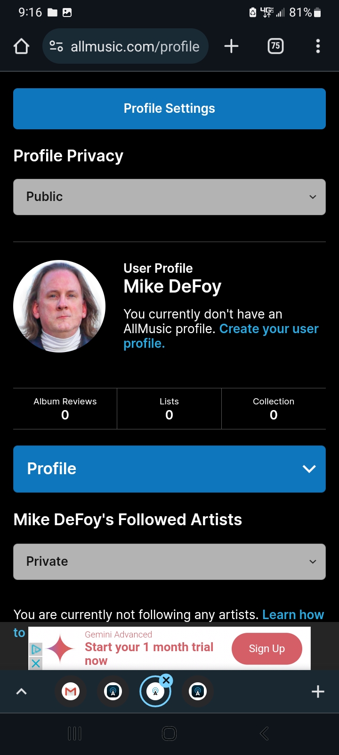Screen dimensions: 339x755
Task: Open the tab switcher showing 75 tabs
Action: point(275,46)
